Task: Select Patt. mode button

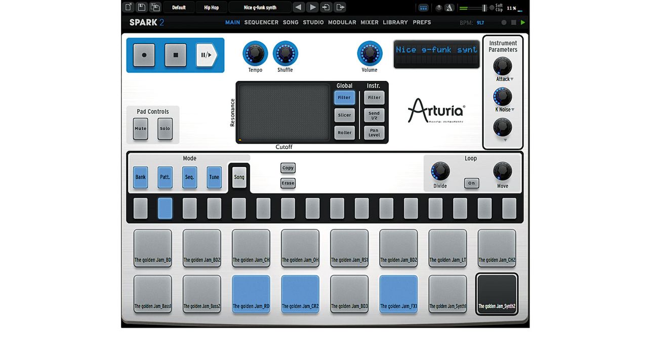Action: tap(165, 177)
